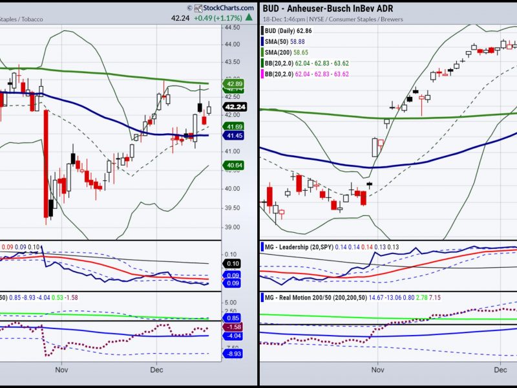The width and height of the screenshot is (517, 388).
Task: Click the 14.67 Real Motion value
Action: pyautogui.click(x=375, y=297)
